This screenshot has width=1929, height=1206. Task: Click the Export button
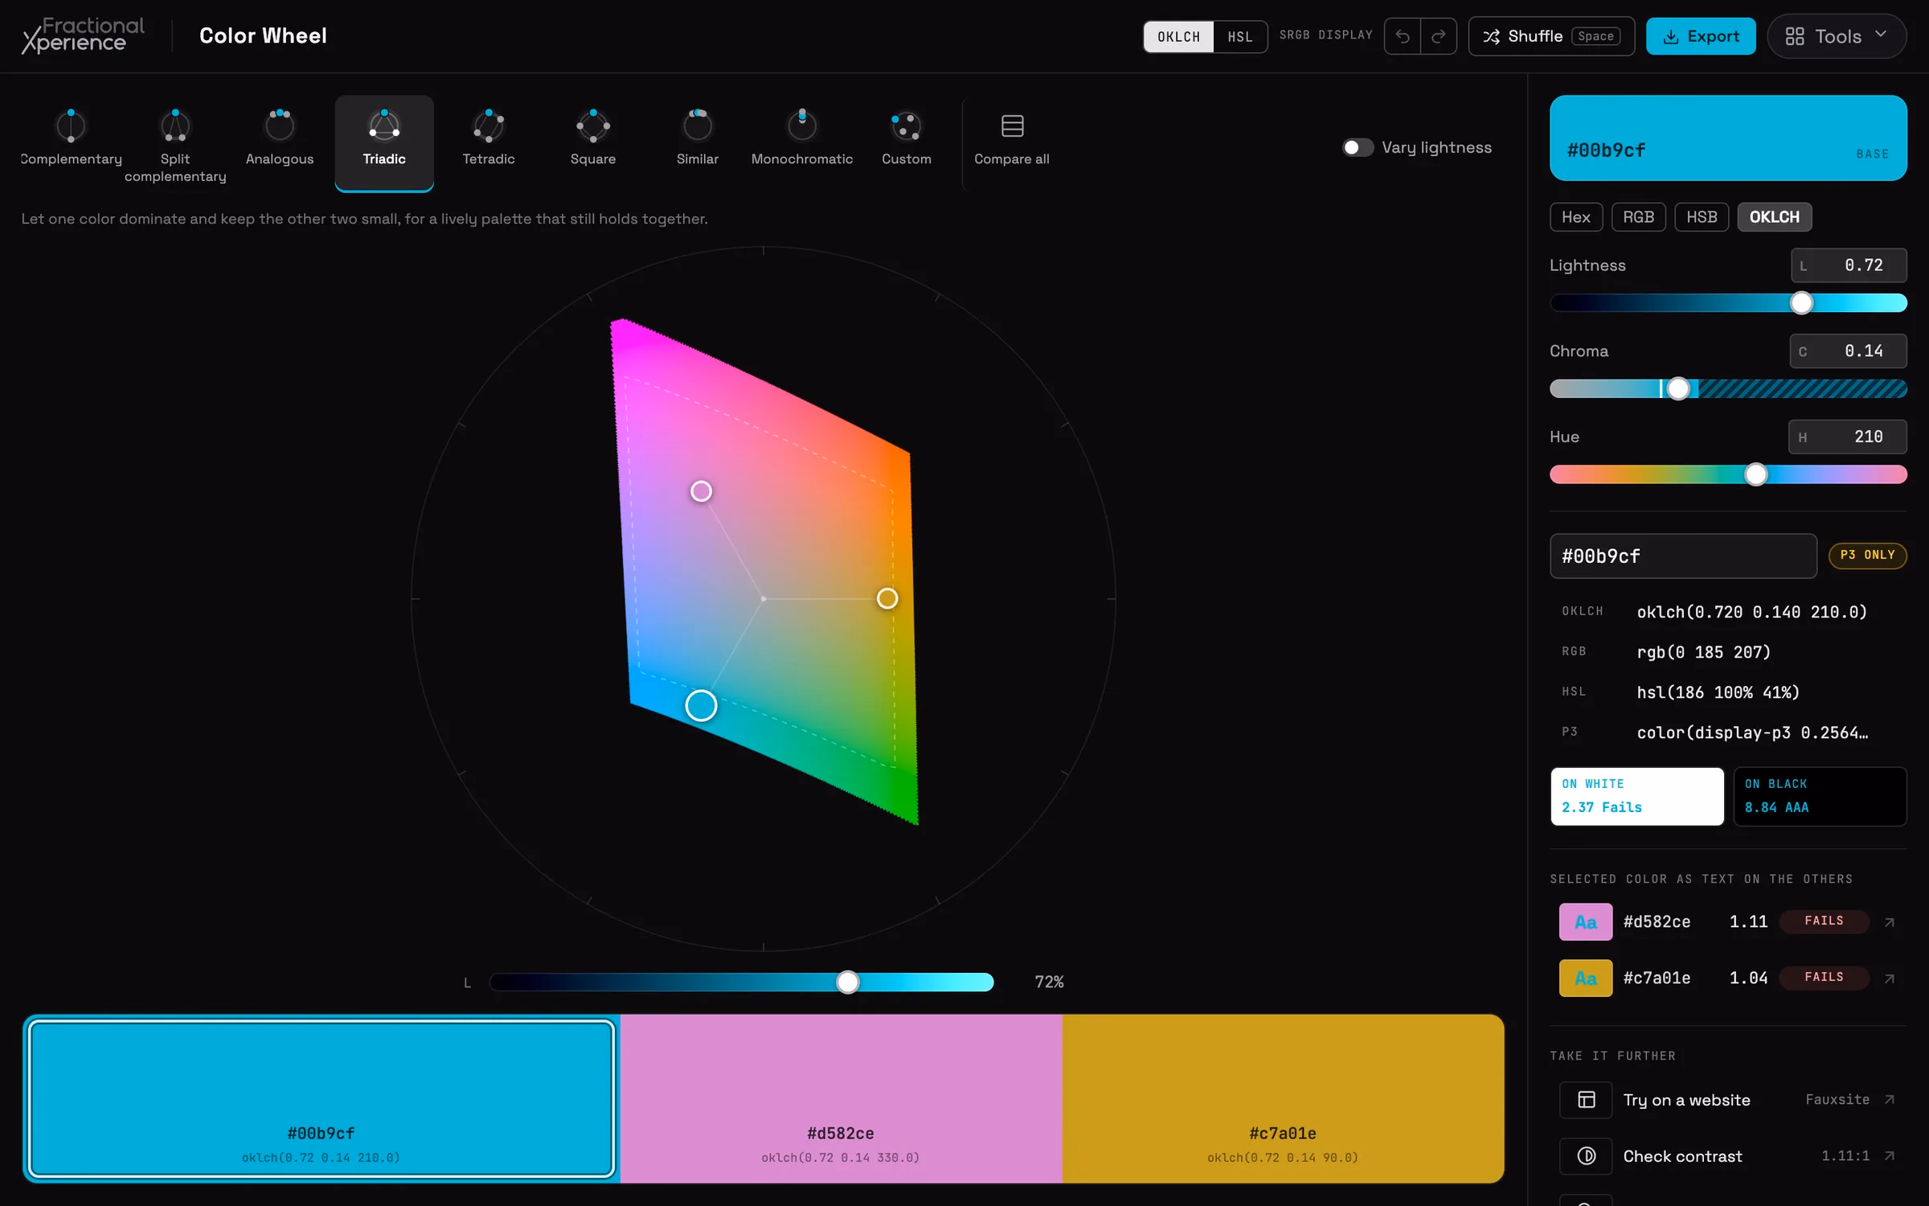1701,36
